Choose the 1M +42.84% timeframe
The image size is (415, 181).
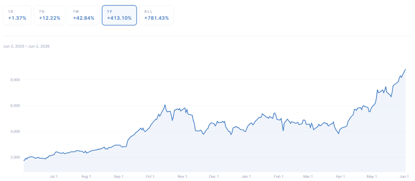coord(84,16)
